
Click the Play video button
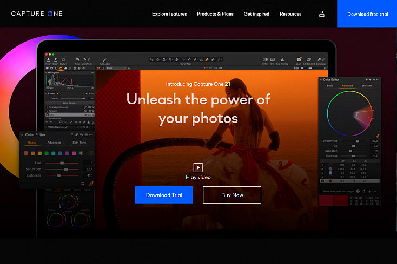click(198, 172)
